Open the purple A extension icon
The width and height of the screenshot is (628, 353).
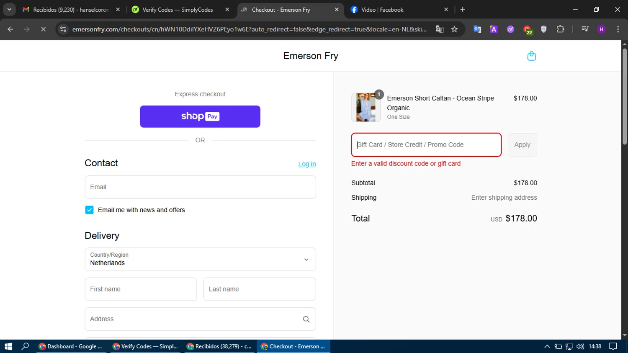pyautogui.click(x=494, y=29)
